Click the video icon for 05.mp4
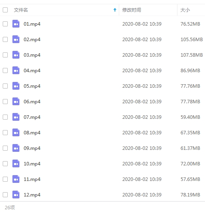The width and height of the screenshot is (205, 212). click(16, 86)
